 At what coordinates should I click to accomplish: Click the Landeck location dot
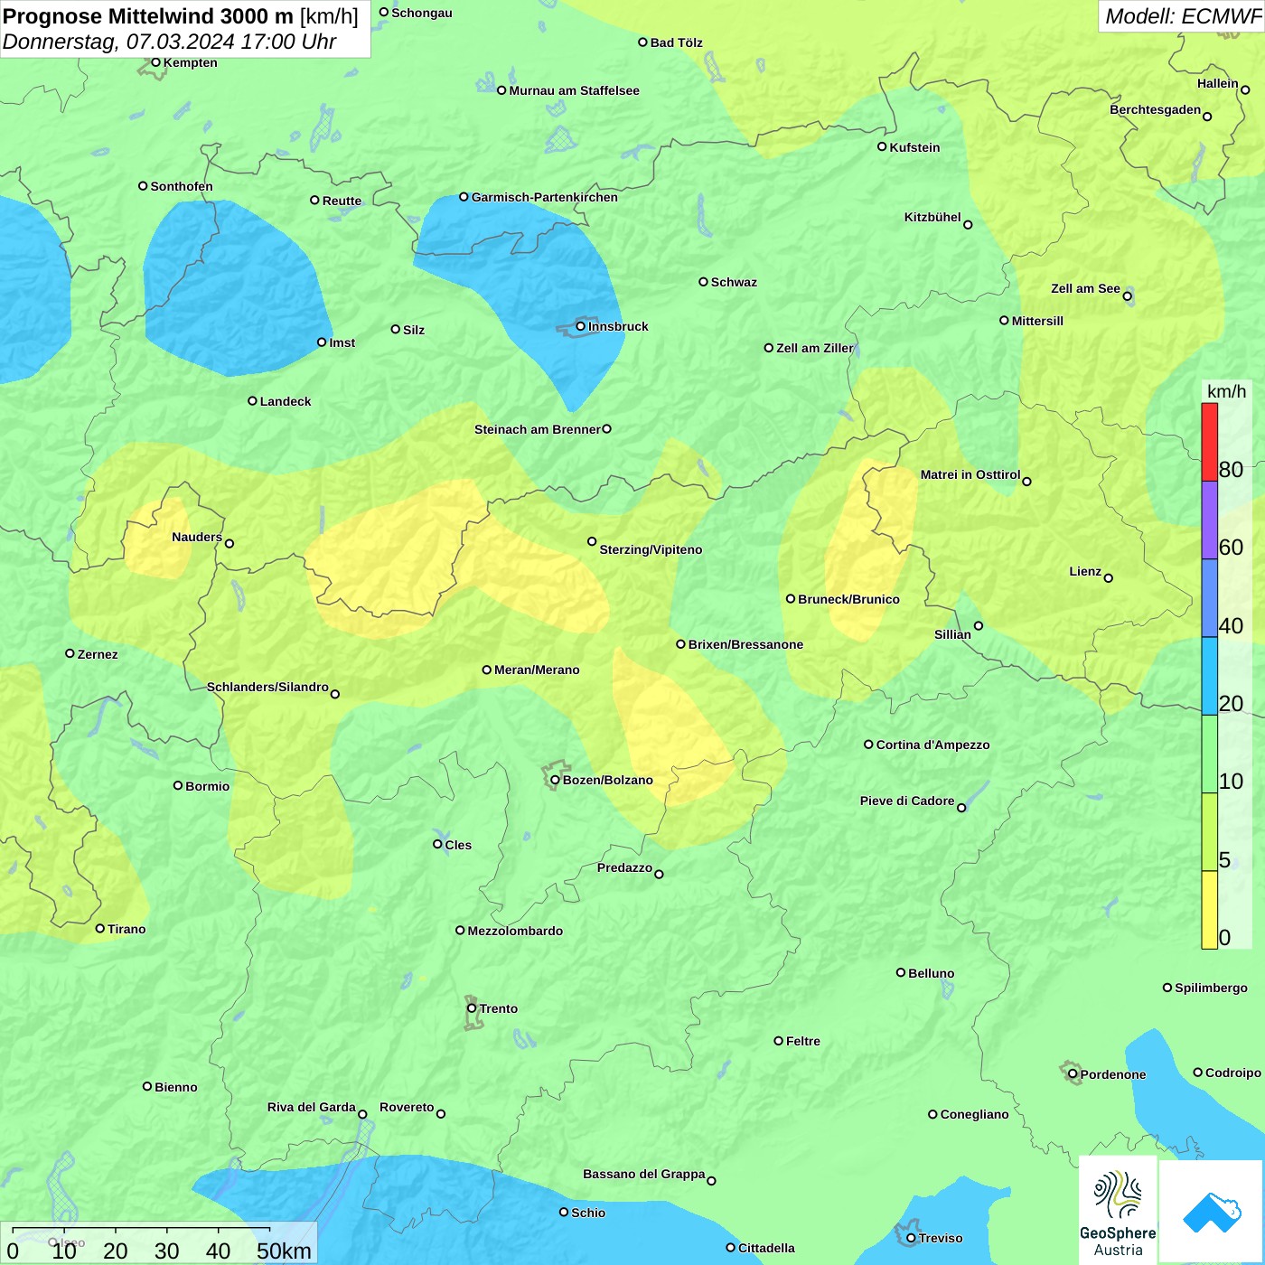(252, 401)
